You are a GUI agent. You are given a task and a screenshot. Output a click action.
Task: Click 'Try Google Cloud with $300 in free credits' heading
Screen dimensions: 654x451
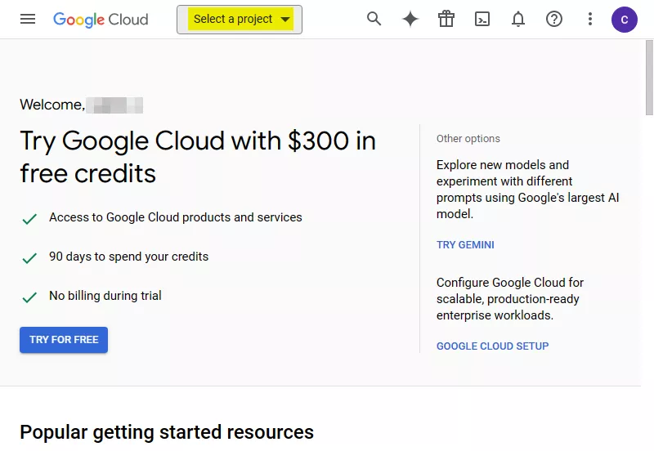pos(198,157)
